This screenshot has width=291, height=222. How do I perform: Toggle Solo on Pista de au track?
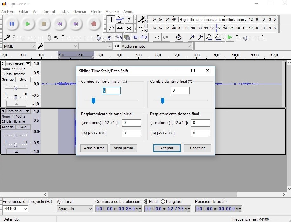(23, 127)
